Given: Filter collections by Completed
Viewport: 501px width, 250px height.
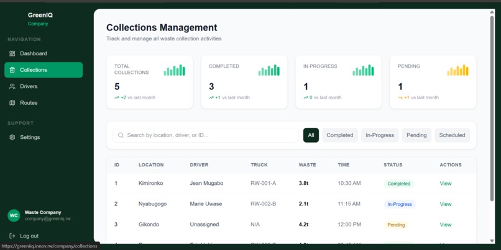Looking at the screenshot, I should tap(339, 135).
